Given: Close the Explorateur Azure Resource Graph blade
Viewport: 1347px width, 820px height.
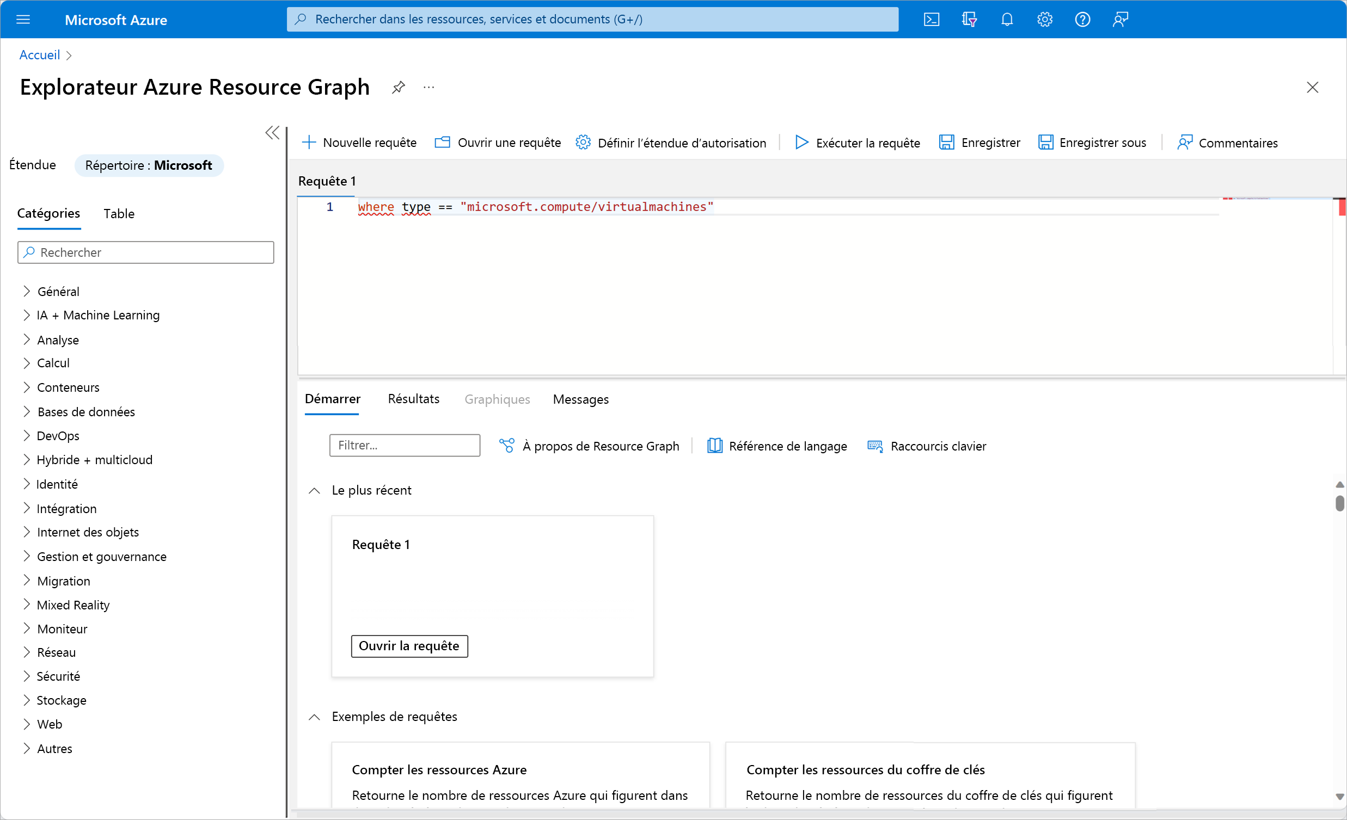Looking at the screenshot, I should coord(1312,88).
